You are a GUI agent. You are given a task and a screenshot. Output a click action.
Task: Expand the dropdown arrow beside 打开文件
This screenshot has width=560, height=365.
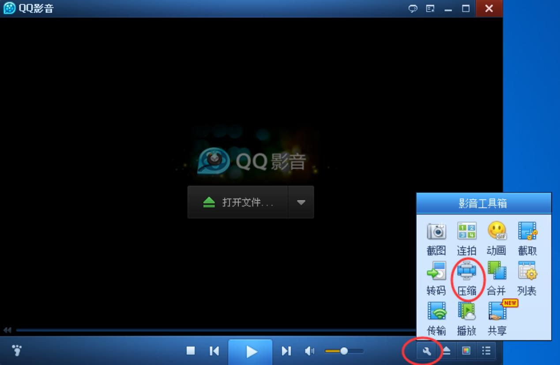click(x=301, y=202)
